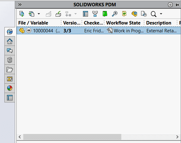Click the Eric Frid... checked out cell
181x143 pixels.
point(94,31)
